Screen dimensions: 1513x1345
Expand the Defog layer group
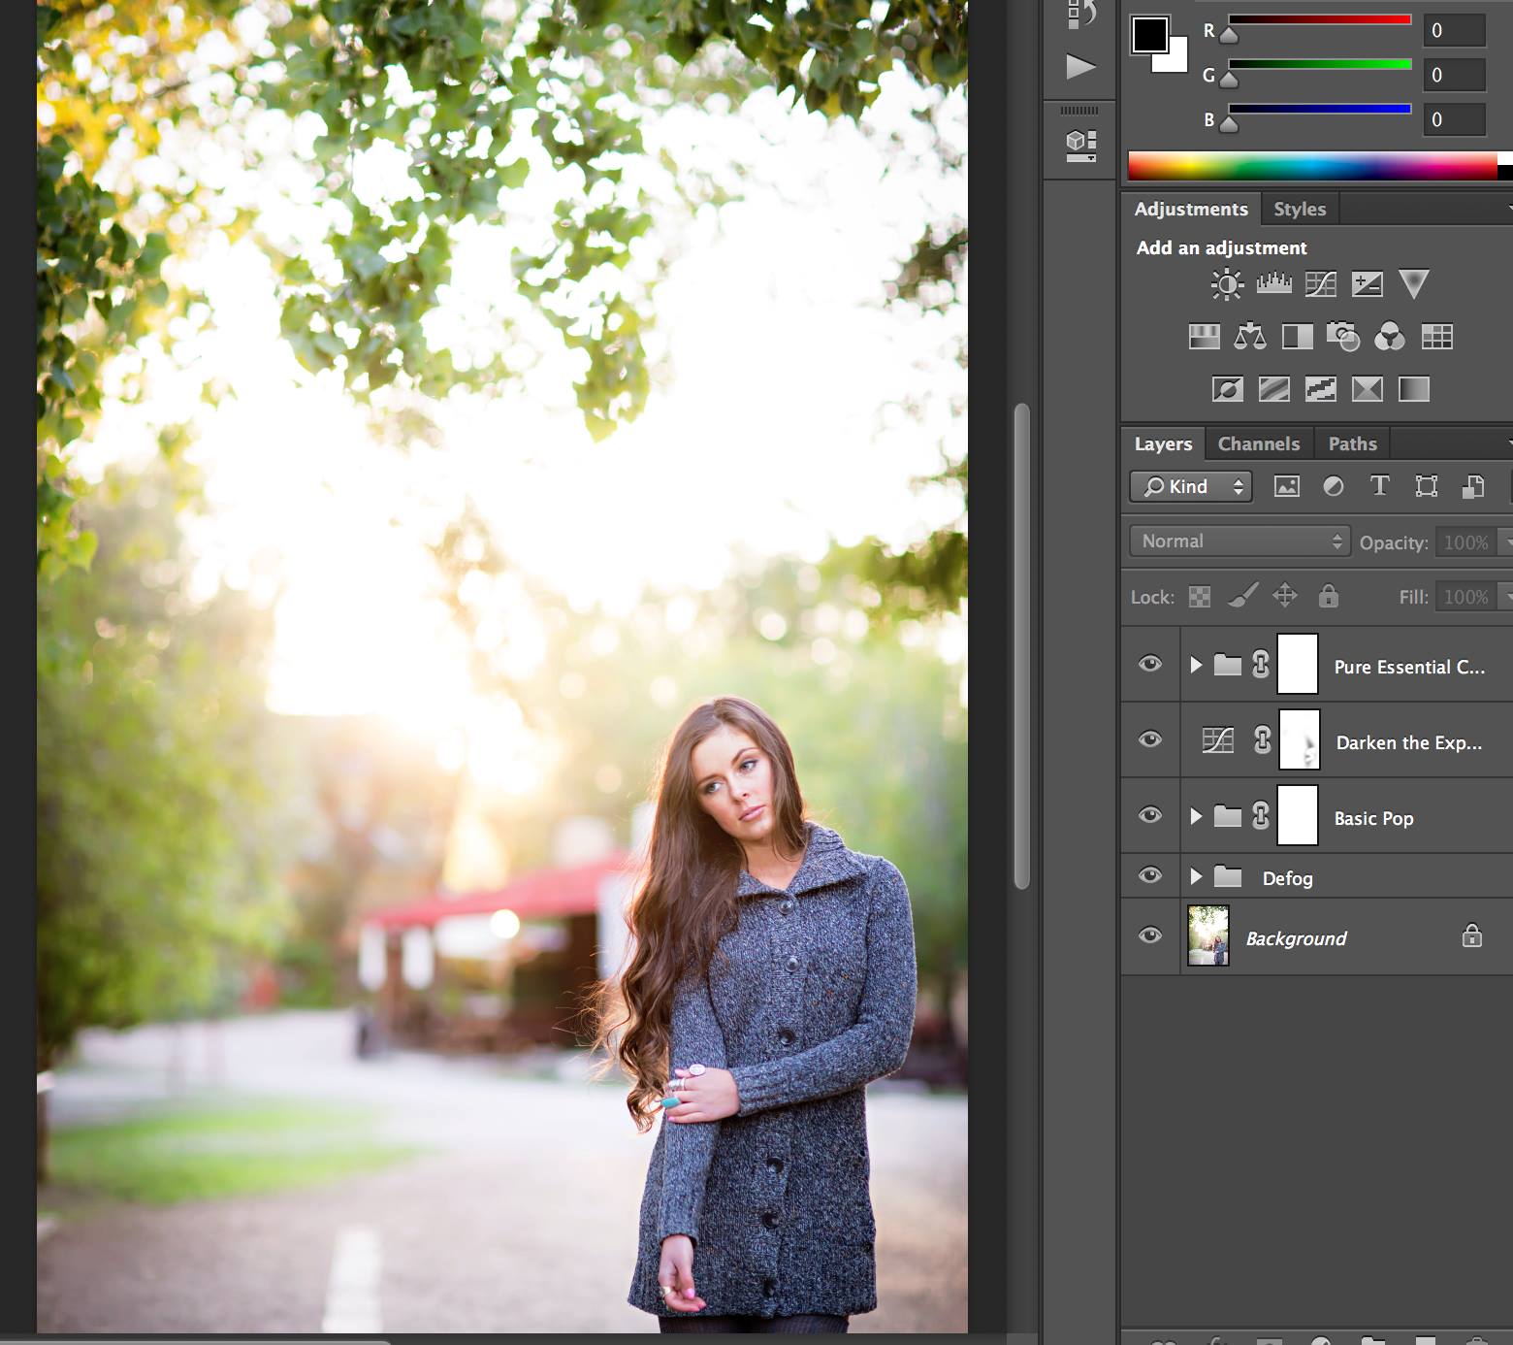(1196, 877)
